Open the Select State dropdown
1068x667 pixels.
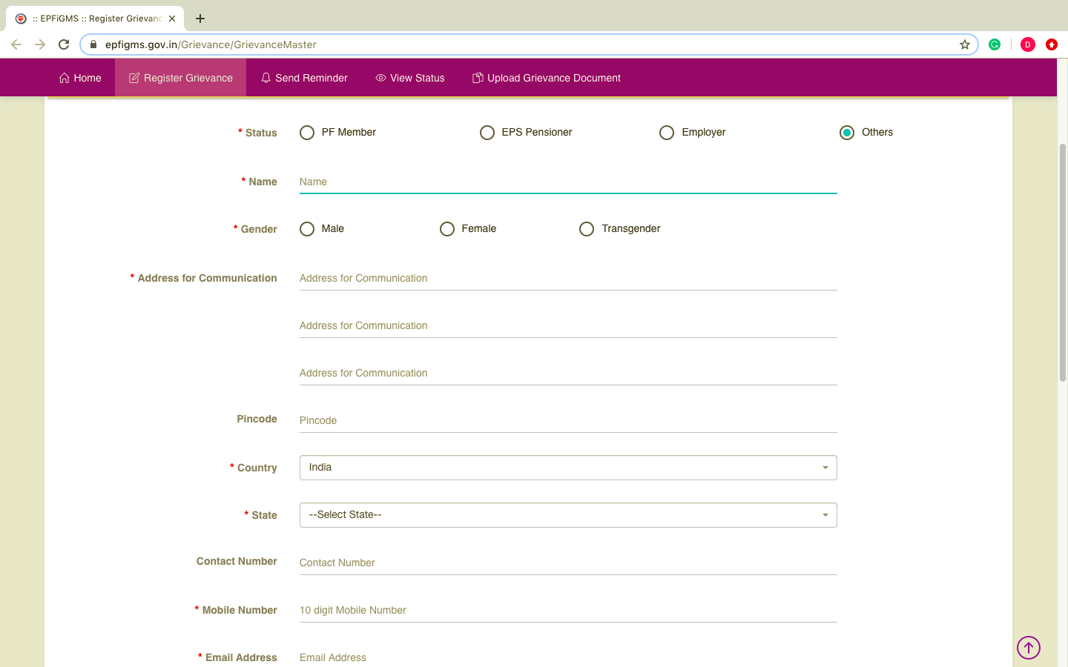568,515
